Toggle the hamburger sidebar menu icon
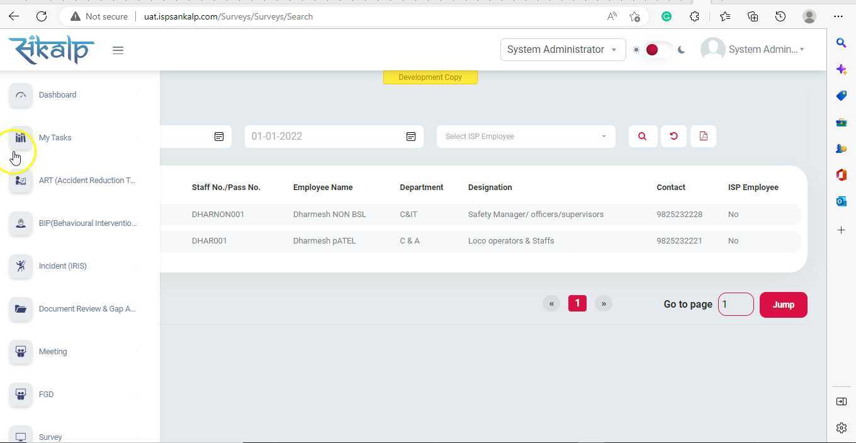Viewport: 856px width, 443px height. pos(118,50)
